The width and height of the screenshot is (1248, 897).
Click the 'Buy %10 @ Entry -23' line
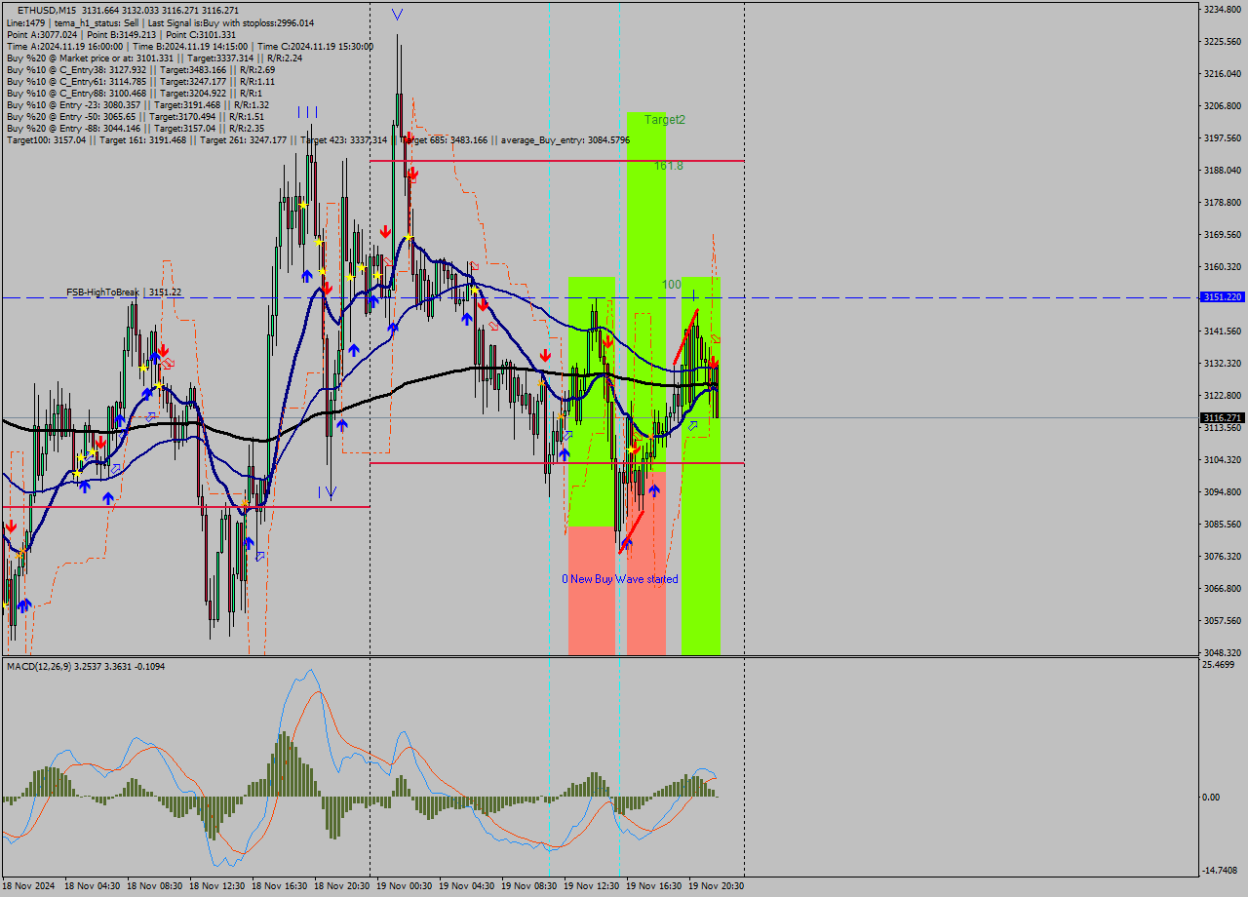137,104
